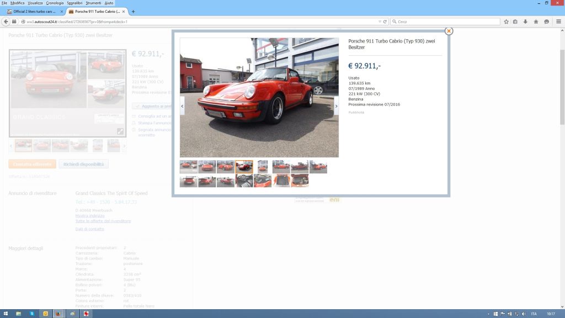Click the Firefox taskbar button
The height and width of the screenshot is (318, 565).
[x=58, y=314]
